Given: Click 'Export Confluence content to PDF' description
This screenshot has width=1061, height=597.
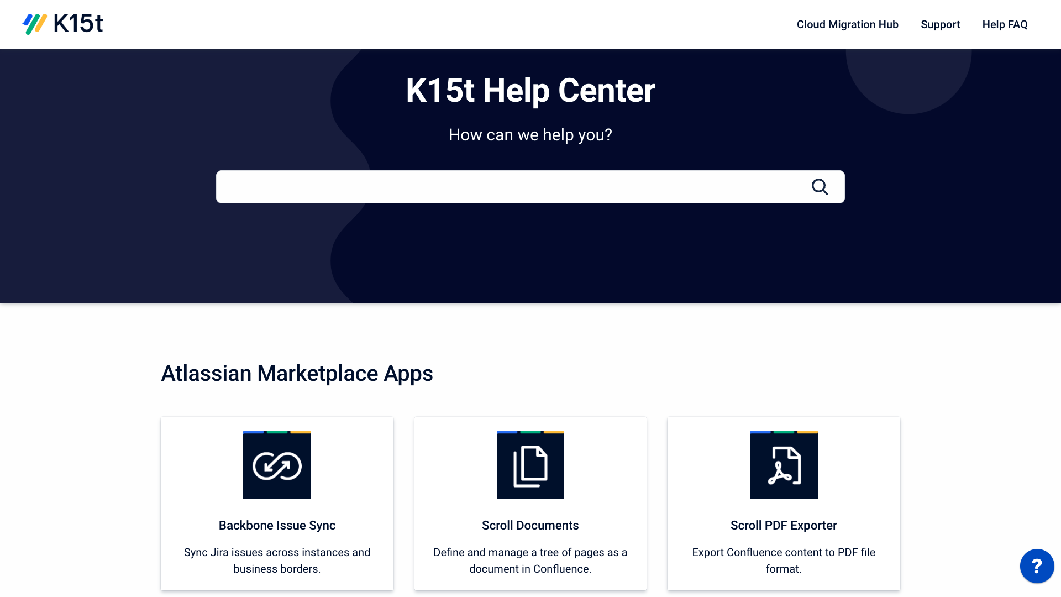Looking at the screenshot, I should click(784, 561).
